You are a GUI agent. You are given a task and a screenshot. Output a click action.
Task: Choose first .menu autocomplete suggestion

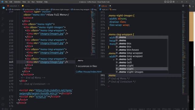142,37
